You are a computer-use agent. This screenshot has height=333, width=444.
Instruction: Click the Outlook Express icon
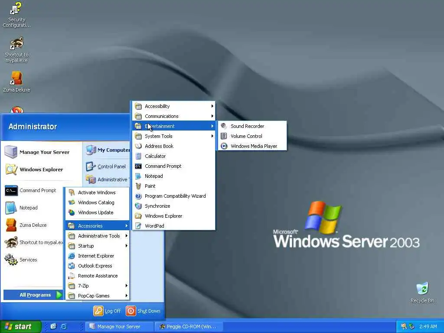(x=72, y=266)
